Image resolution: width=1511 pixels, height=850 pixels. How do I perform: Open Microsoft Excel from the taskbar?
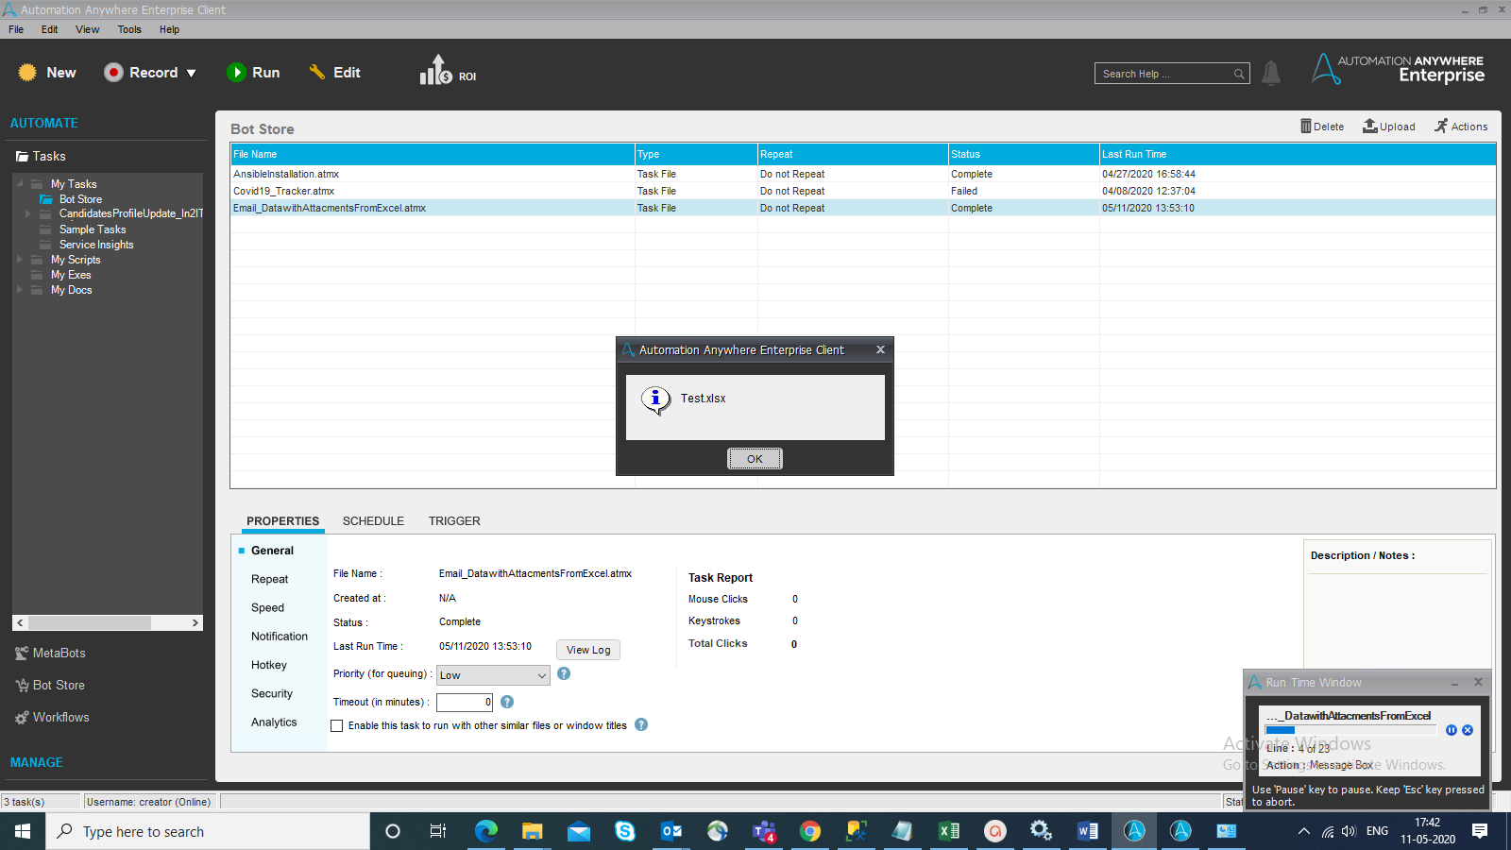click(x=948, y=831)
